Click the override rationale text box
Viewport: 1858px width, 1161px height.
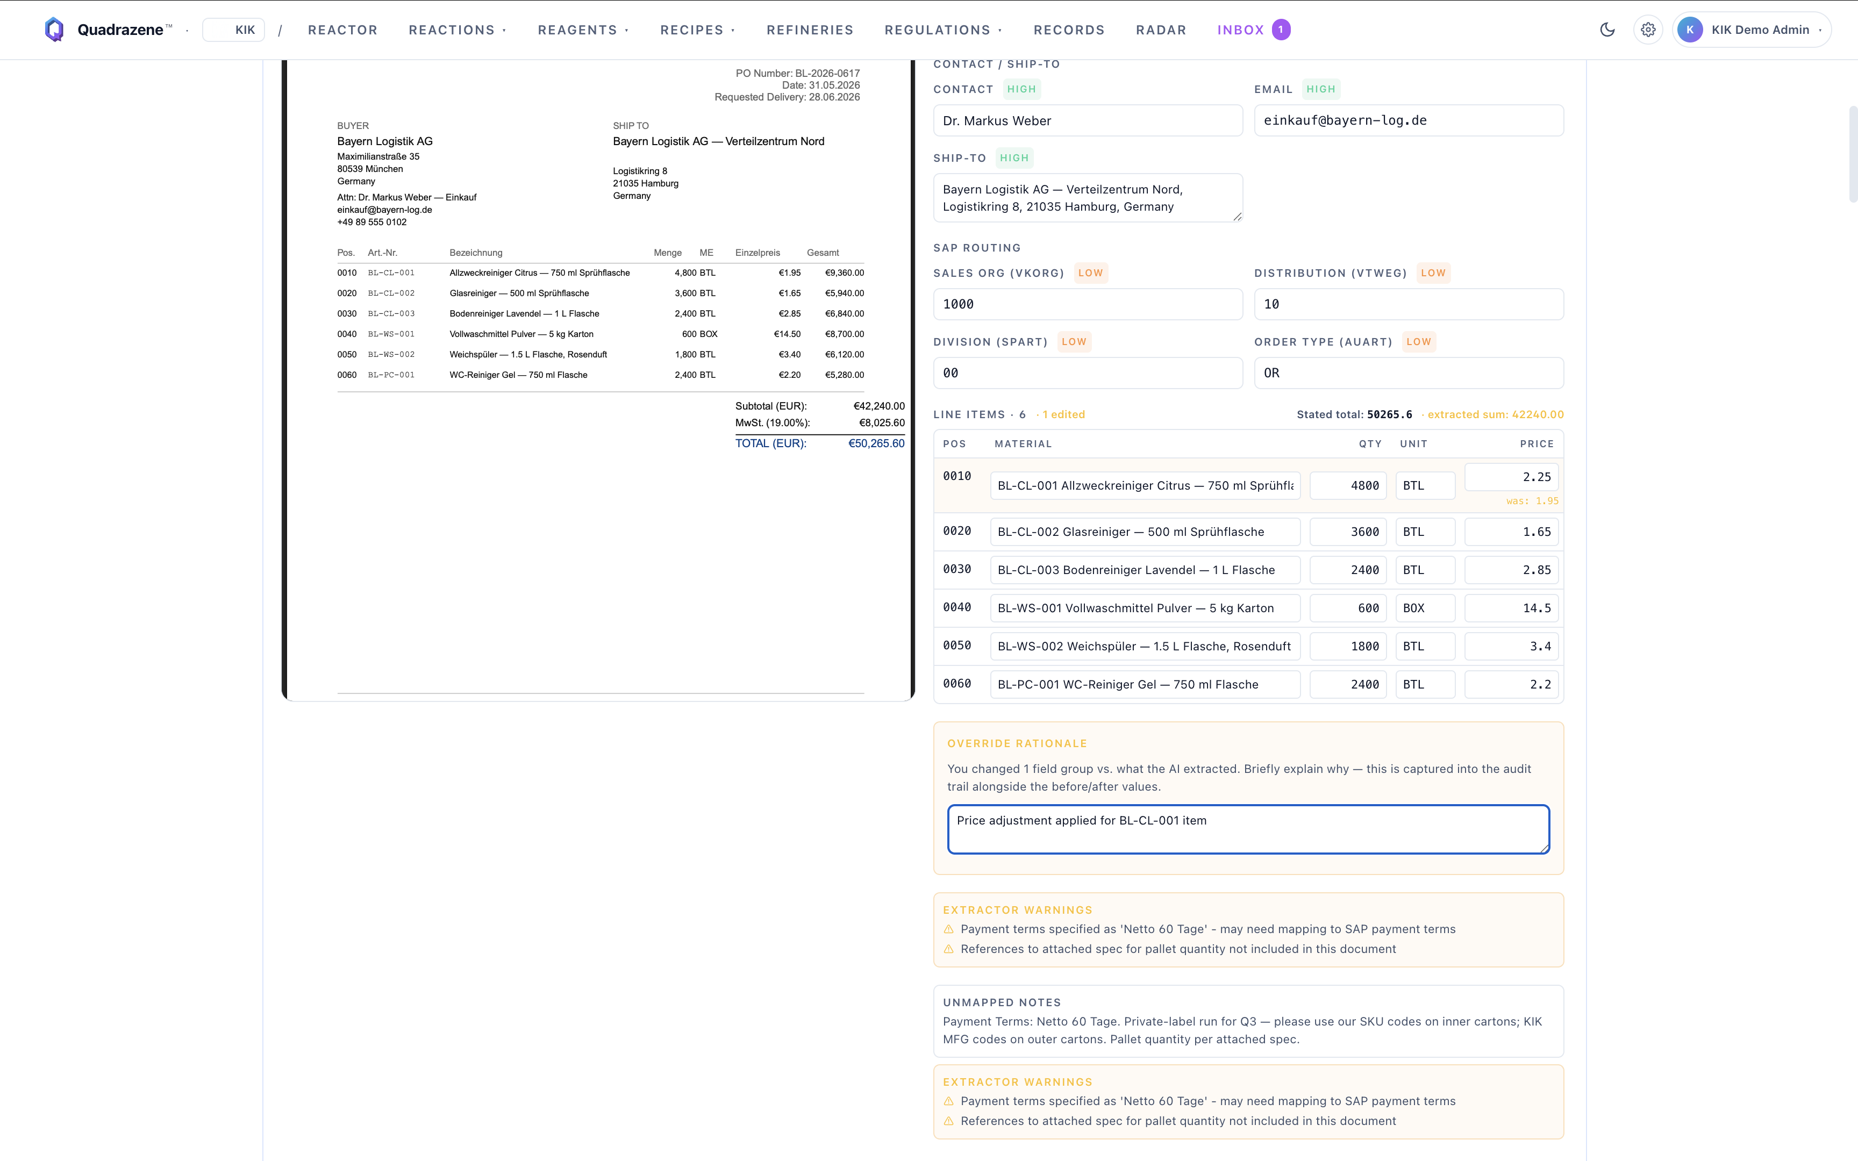pyautogui.click(x=1248, y=829)
